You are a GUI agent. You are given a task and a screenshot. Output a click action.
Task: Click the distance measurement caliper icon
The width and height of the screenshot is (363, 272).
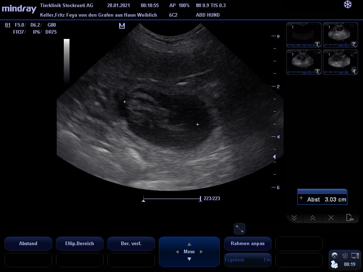tap(240, 229)
